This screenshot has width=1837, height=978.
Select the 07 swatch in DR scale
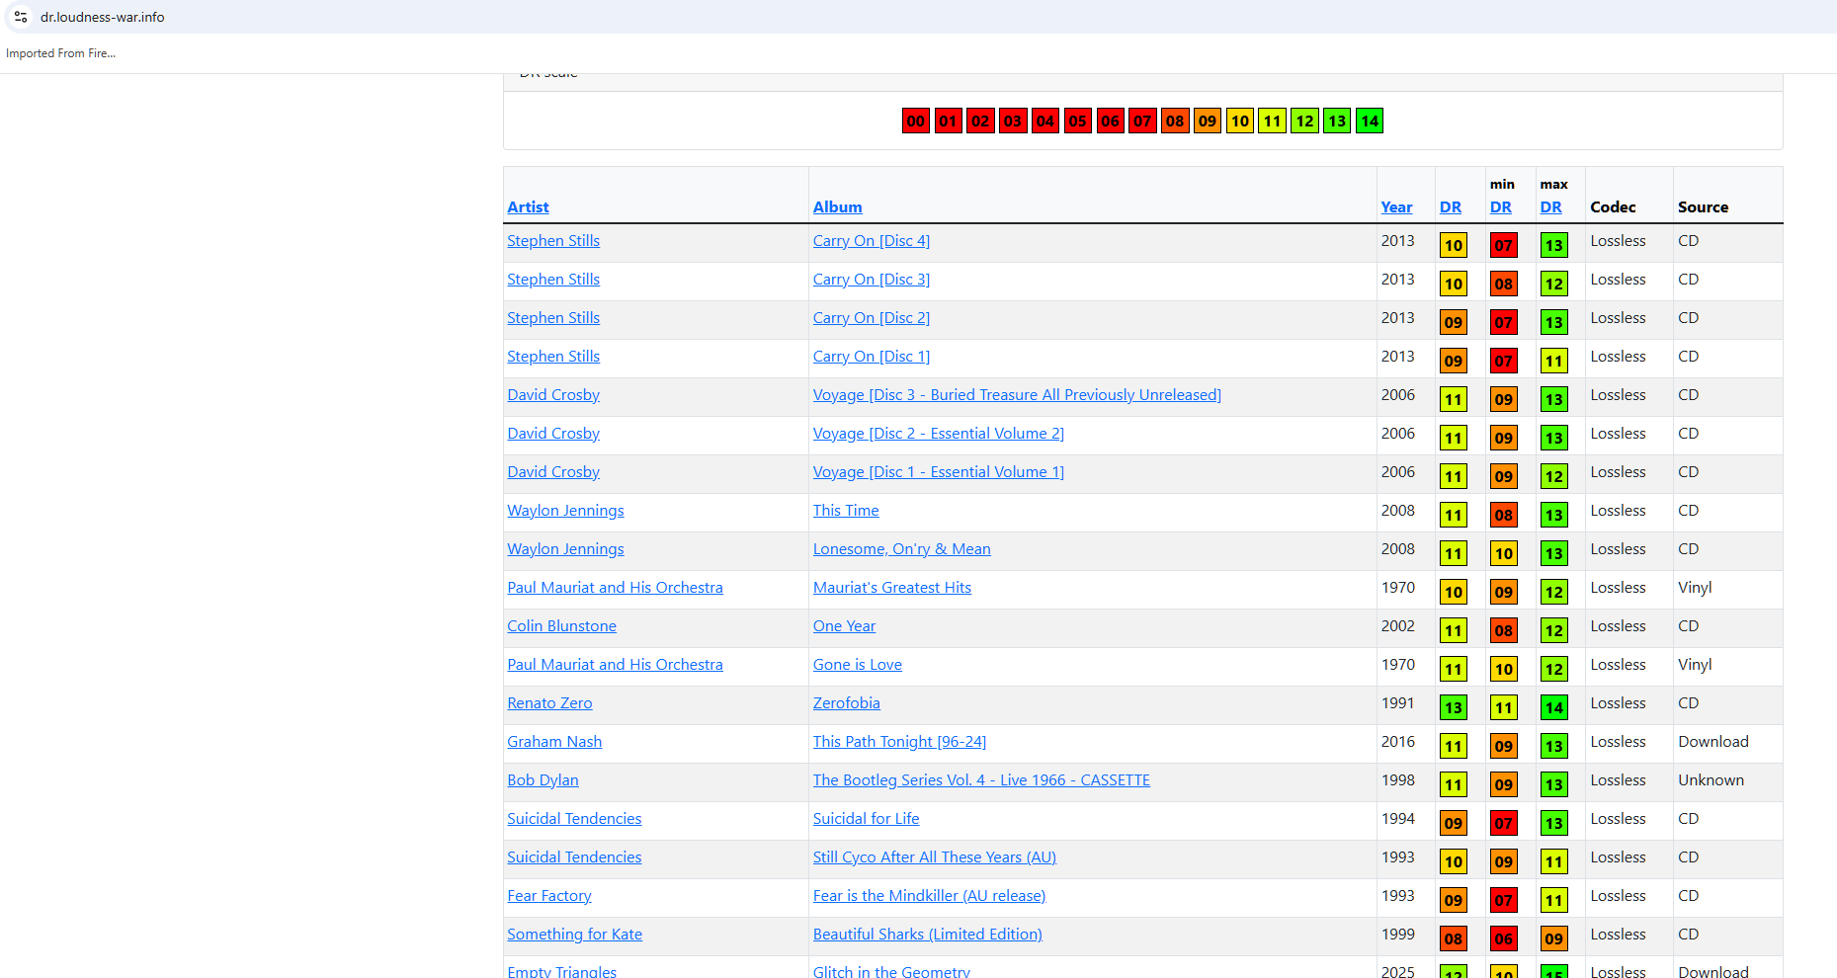[x=1142, y=121]
